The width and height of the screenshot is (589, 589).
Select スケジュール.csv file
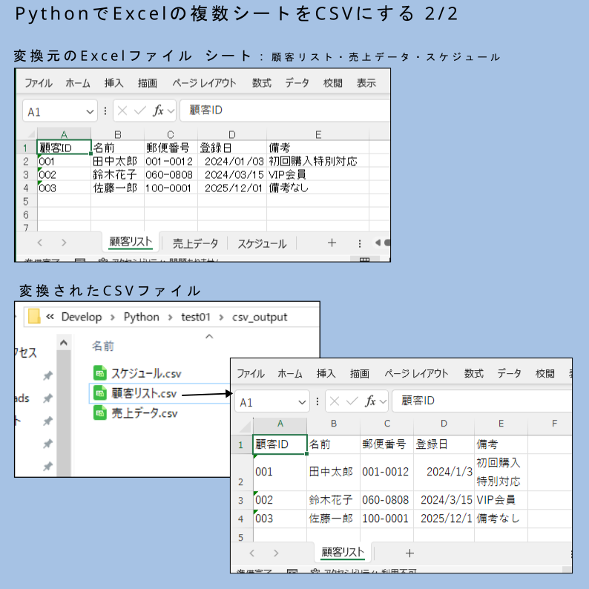(x=137, y=373)
